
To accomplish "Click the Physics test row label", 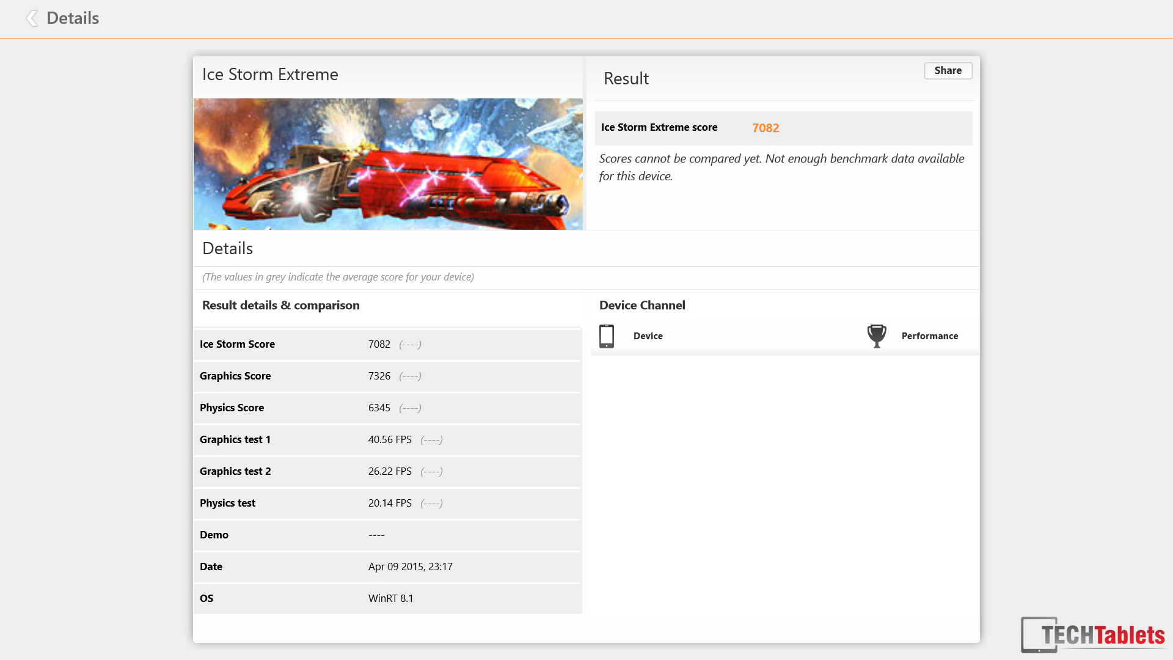I will coord(227,503).
